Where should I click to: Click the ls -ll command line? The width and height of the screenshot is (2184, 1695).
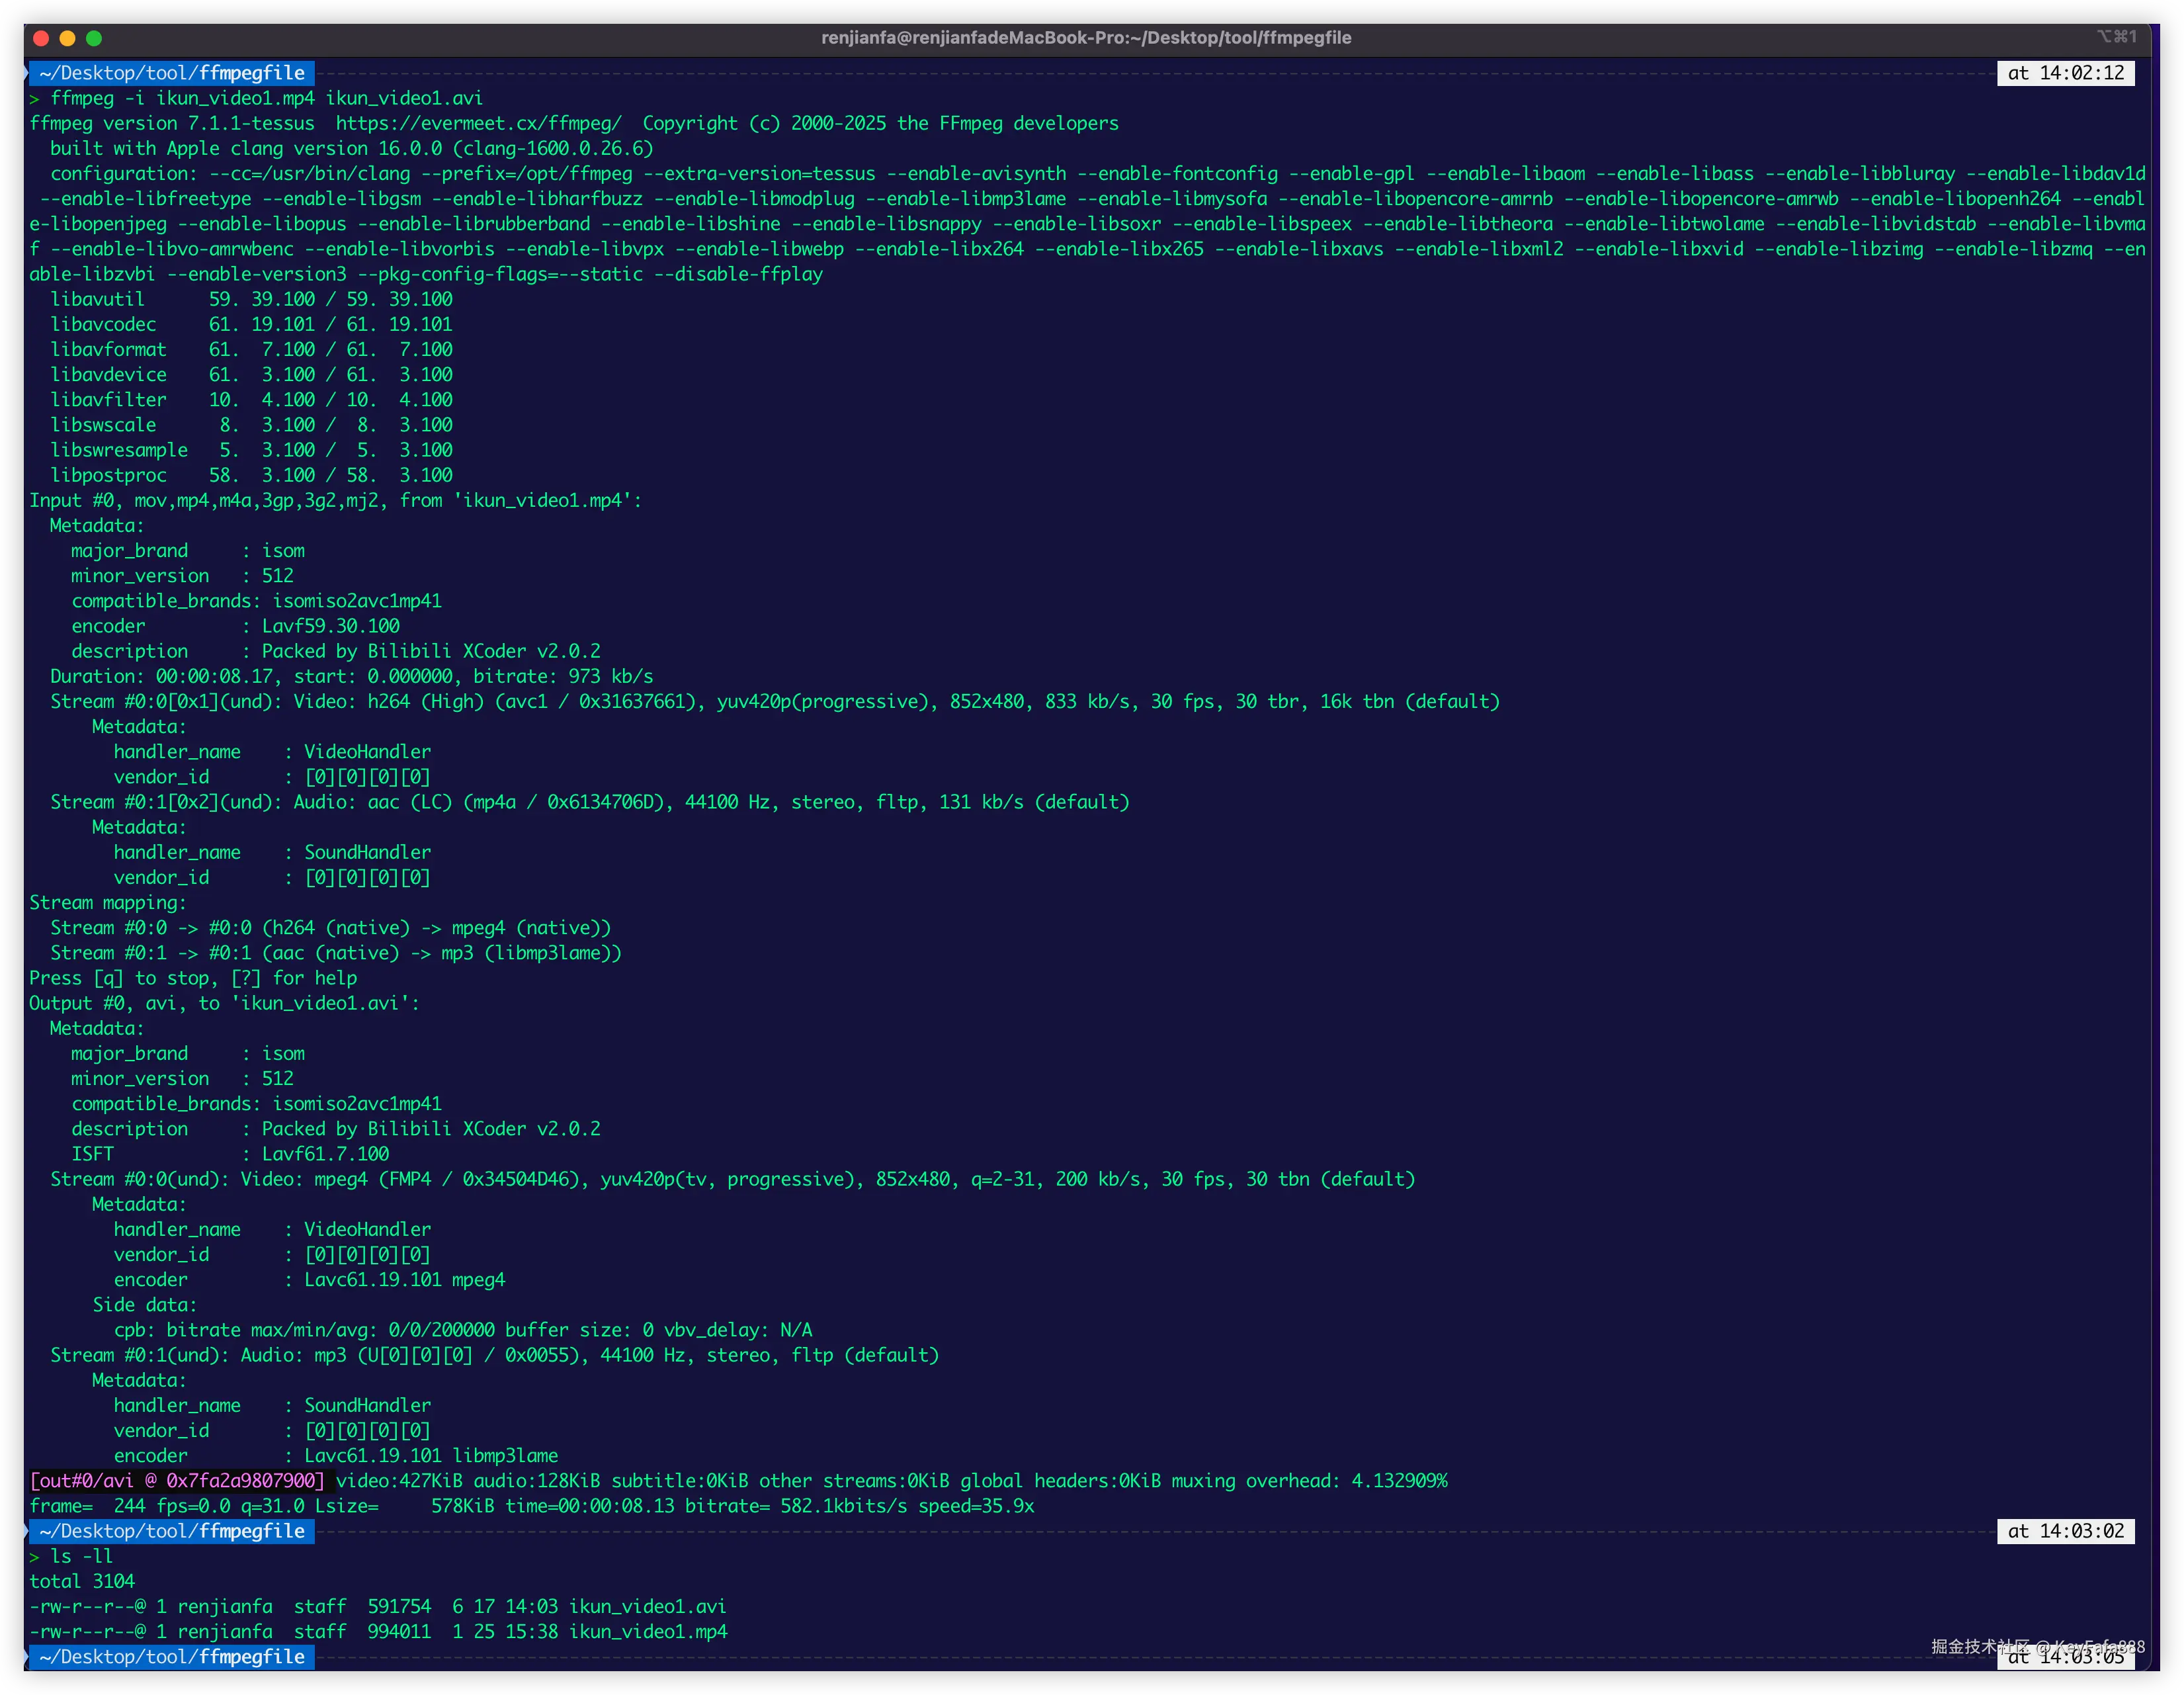[81, 1556]
